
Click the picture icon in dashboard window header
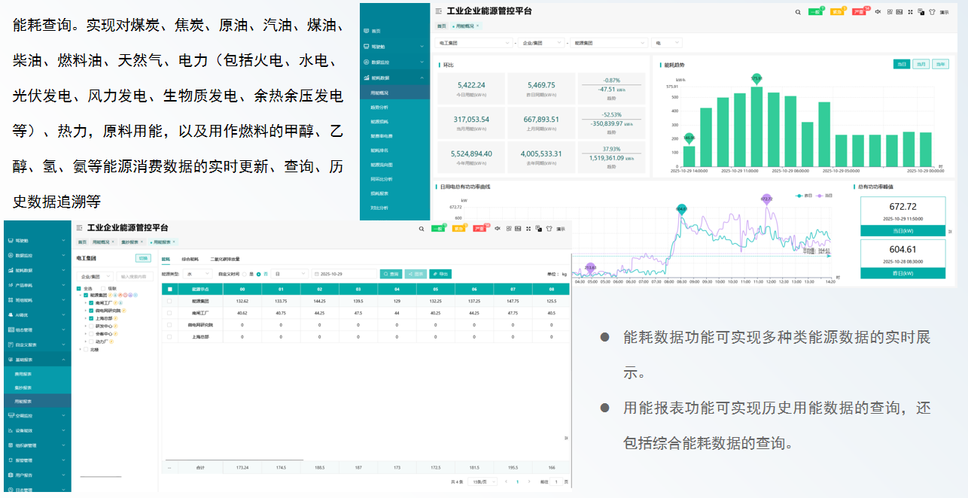[x=900, y=12]
